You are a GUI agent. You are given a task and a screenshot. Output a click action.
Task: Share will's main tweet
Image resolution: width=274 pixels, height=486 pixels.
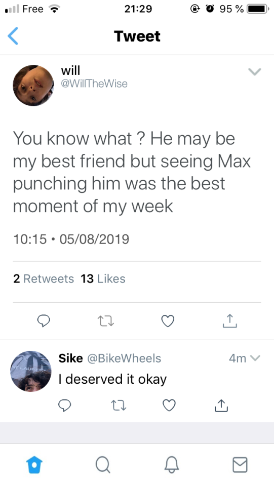[229, 321]
